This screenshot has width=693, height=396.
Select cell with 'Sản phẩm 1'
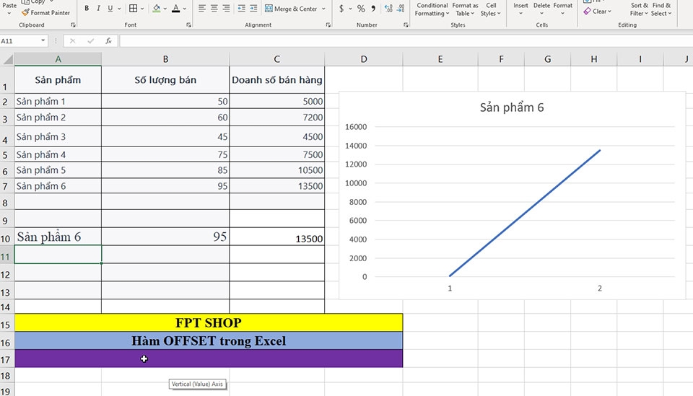(58, 101)
